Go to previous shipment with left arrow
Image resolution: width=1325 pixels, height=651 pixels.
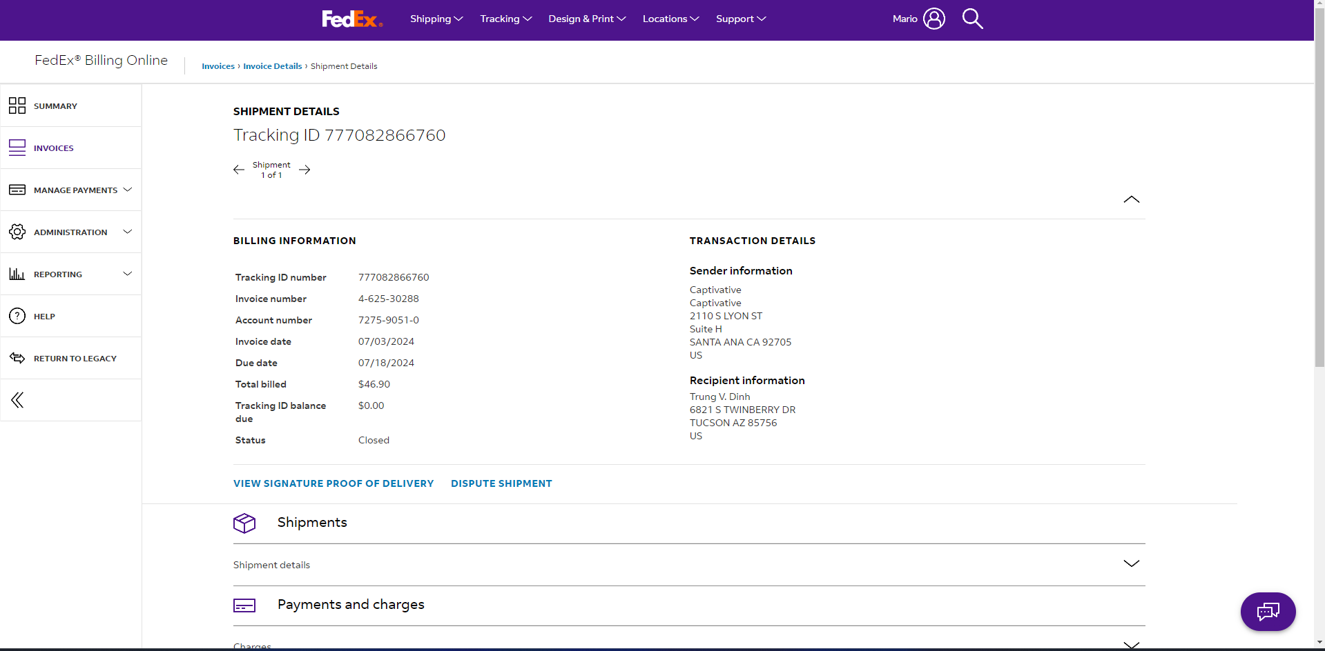click(x=239, y=170)
